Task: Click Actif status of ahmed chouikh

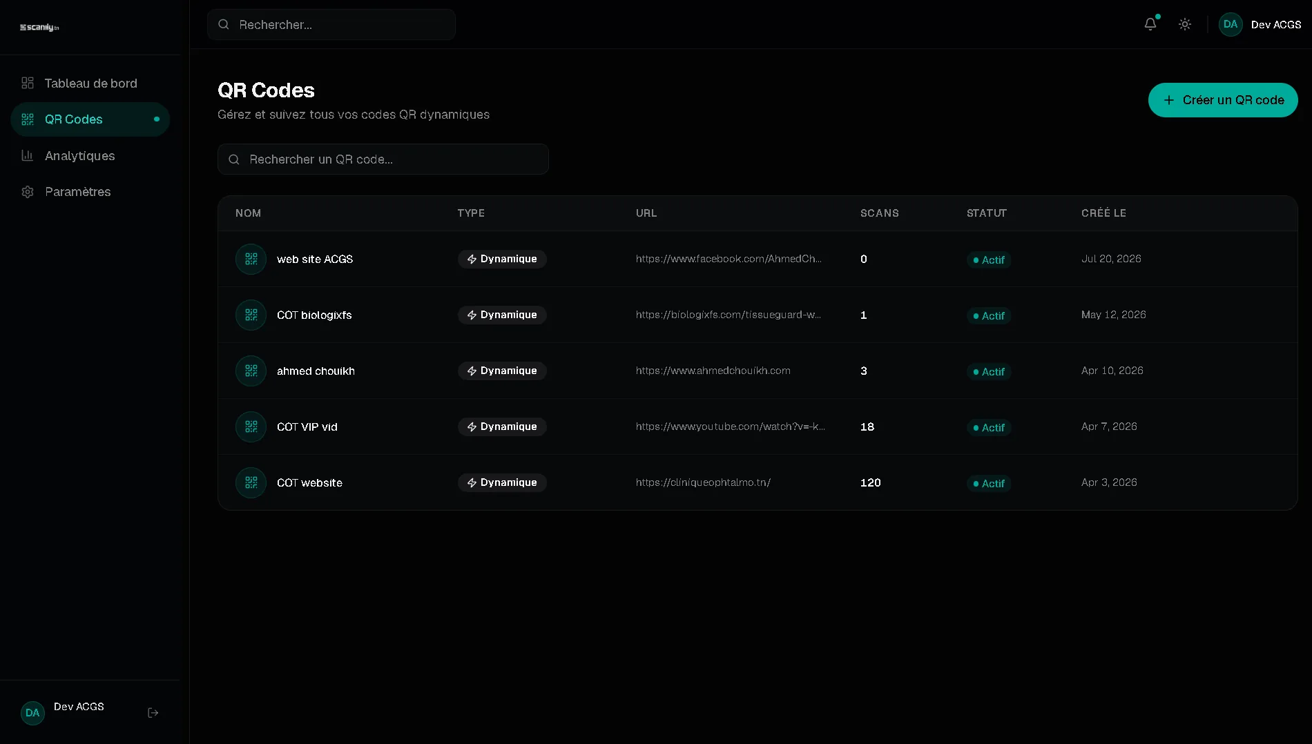Action: tap(989, 372)
